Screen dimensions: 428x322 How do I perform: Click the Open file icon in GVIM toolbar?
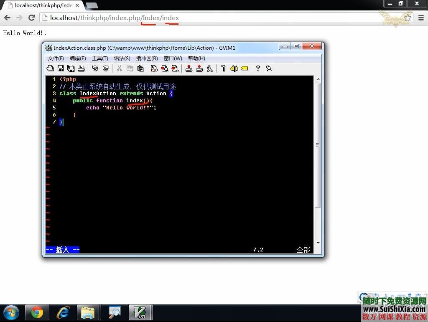tap(50, 68)
